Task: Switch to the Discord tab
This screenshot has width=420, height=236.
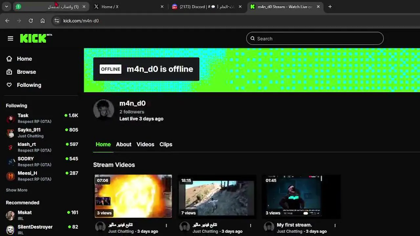Action: pyautogui.click(x=207, y=7)
